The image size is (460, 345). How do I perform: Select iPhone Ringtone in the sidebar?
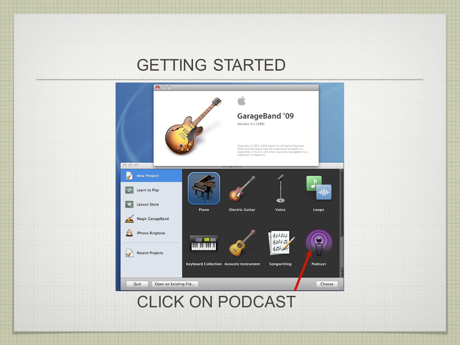click(151, 233)
